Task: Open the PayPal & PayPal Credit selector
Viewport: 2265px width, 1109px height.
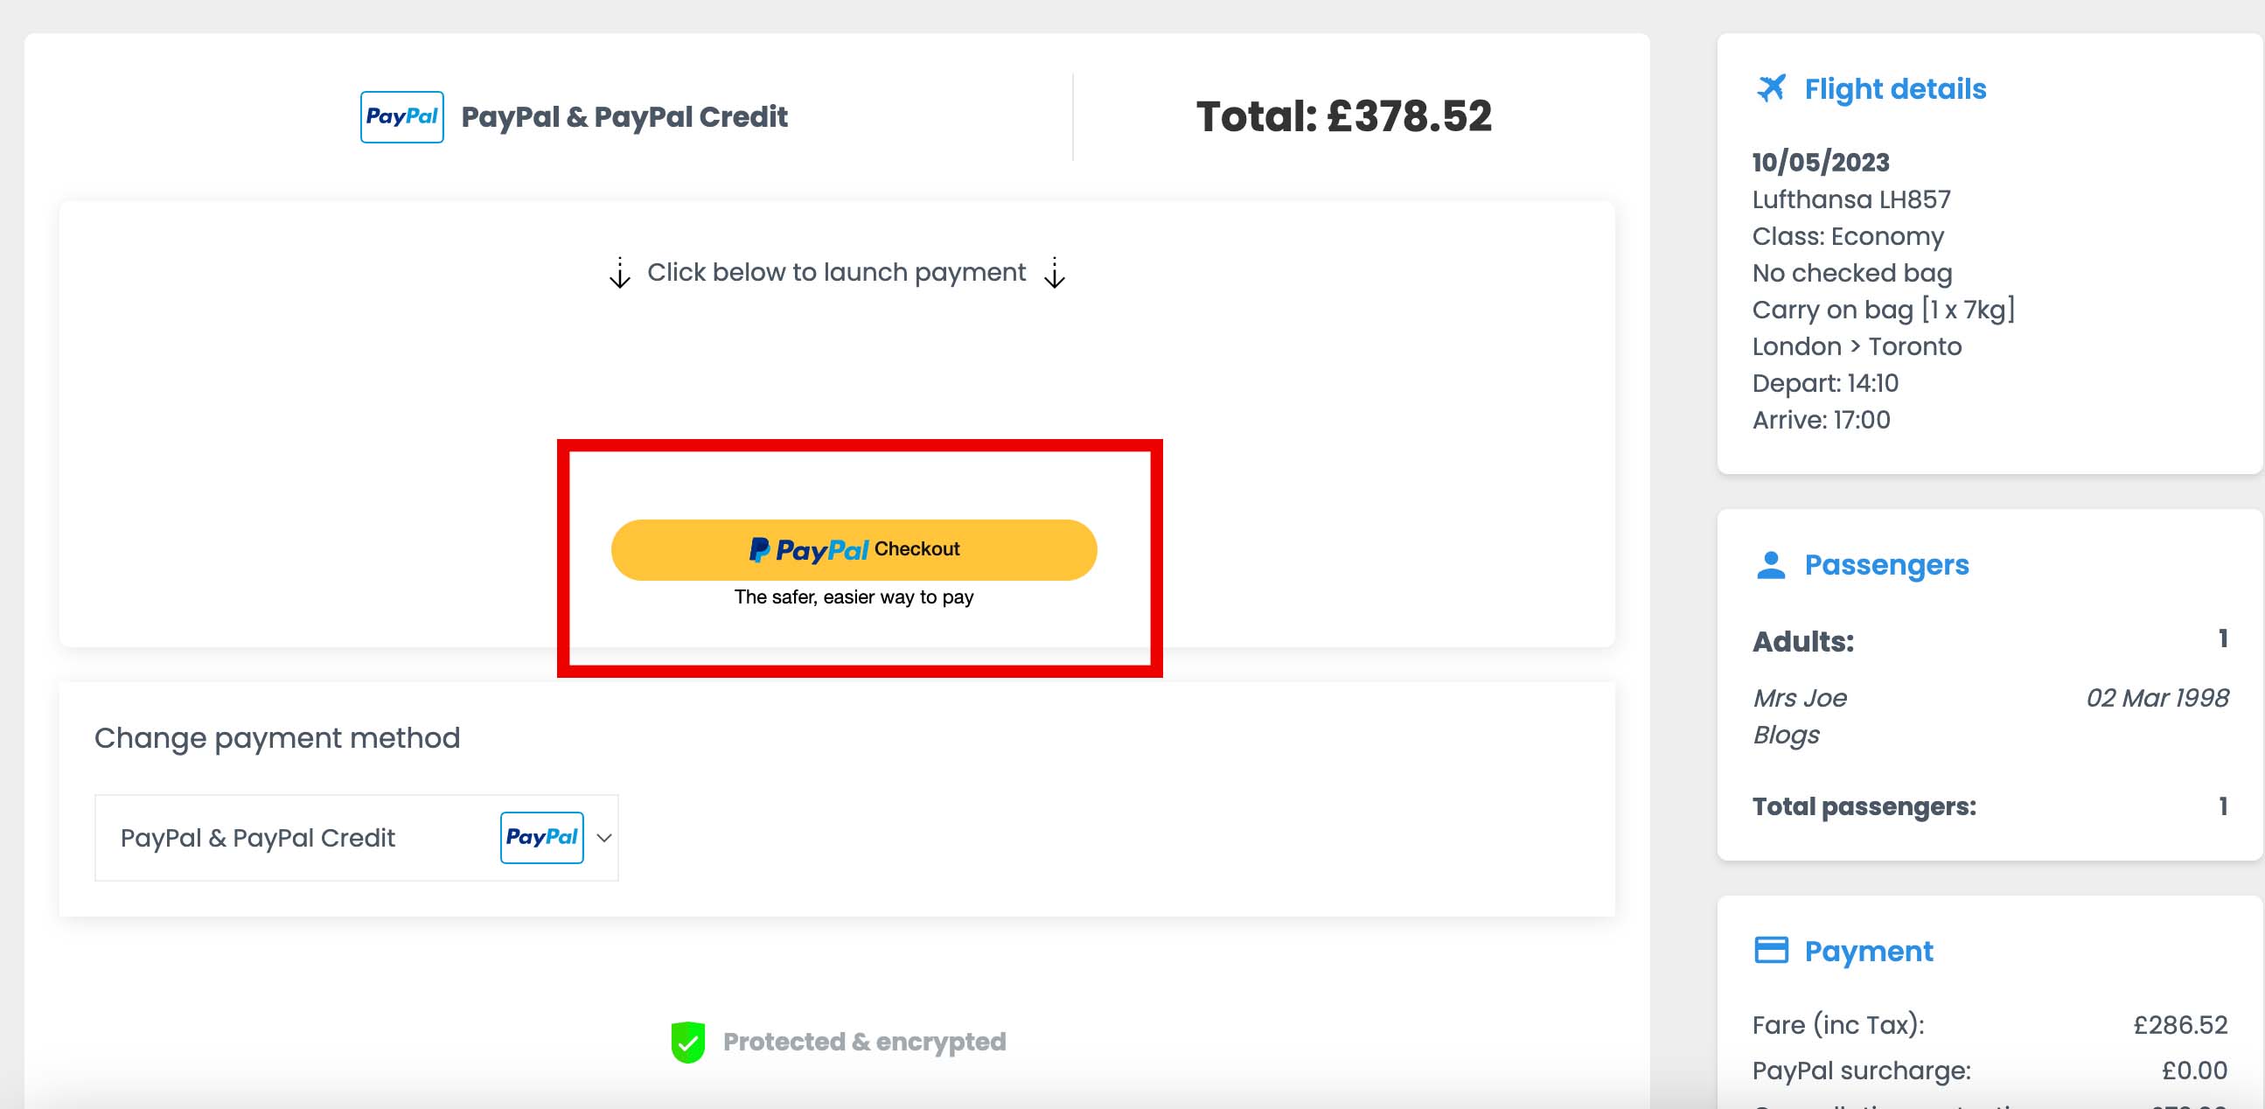Action: pyautogui.click(x=356, y=838)
